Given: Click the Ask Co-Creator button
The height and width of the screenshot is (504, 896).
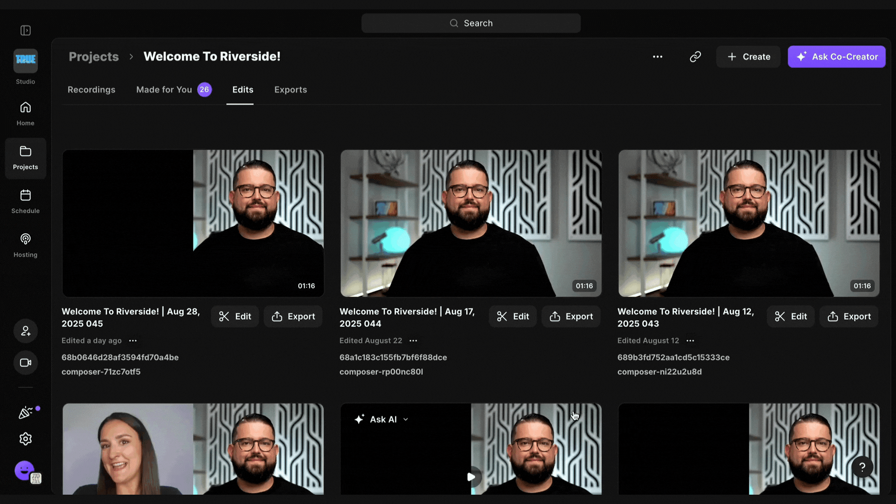Looking at the screenshot, I should coord(836,56).
